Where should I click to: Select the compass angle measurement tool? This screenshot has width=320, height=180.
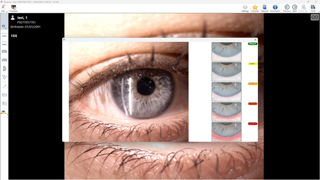(4, 69)
